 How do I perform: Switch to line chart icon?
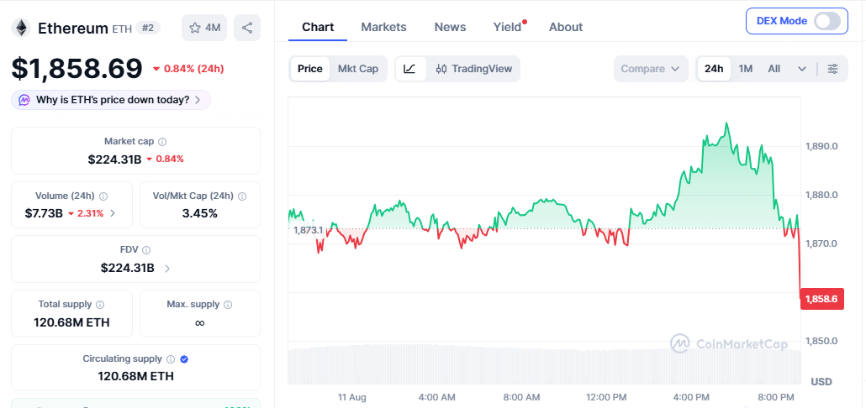point(409,69)
